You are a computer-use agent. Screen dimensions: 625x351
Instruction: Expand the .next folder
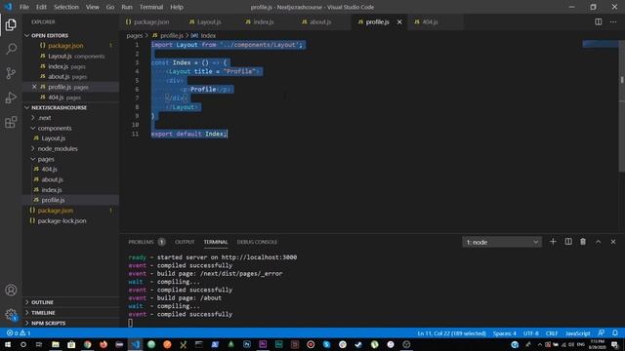click(x=45, y=118)
